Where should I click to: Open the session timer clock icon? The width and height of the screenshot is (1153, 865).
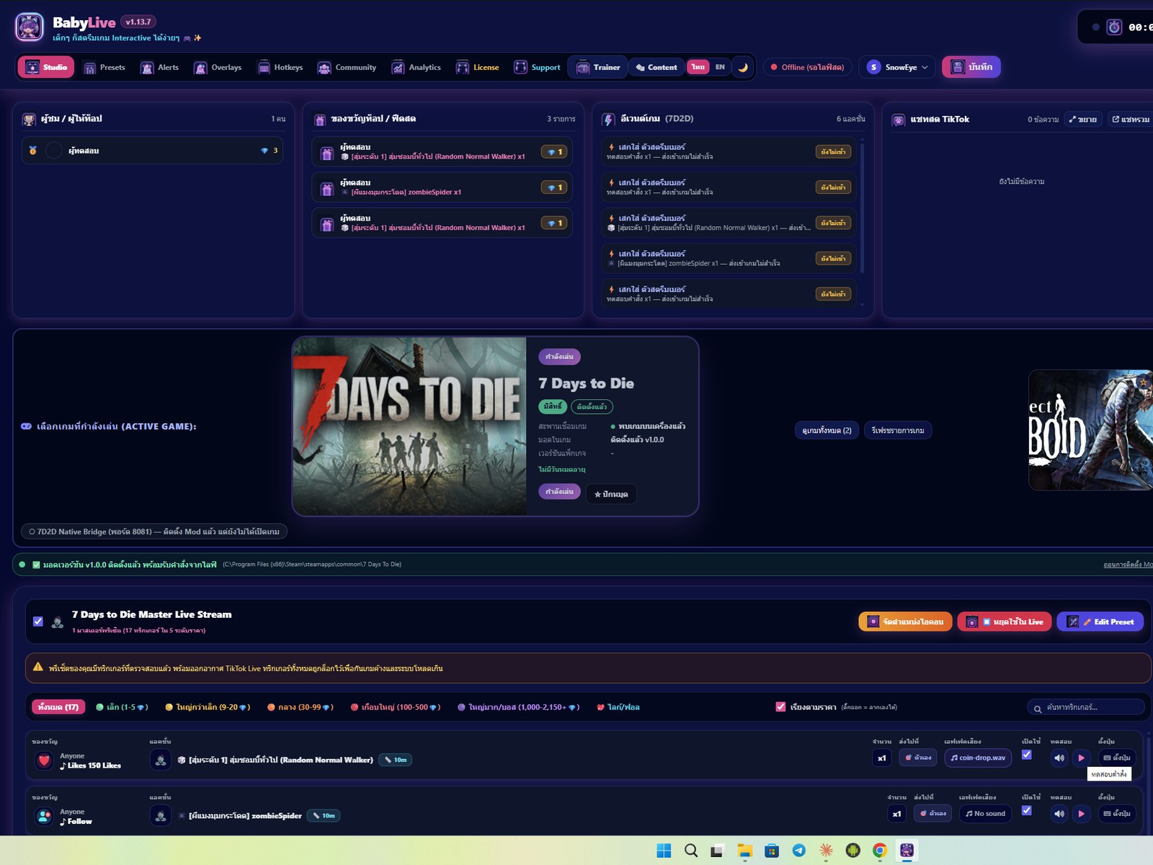click(1114, 27)
